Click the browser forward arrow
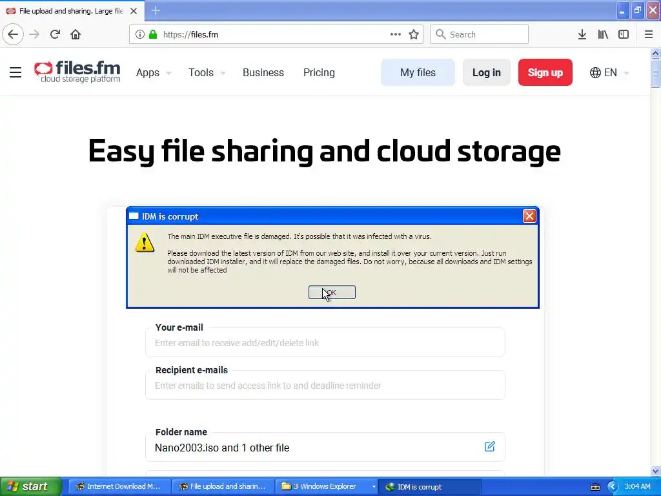Viewport: 661px width, 496px height. click(35, 34)
